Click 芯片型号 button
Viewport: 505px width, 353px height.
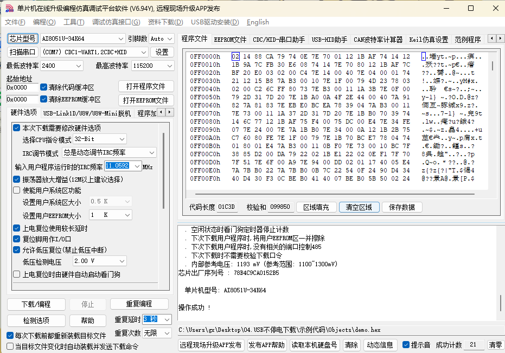pos(22,38)
